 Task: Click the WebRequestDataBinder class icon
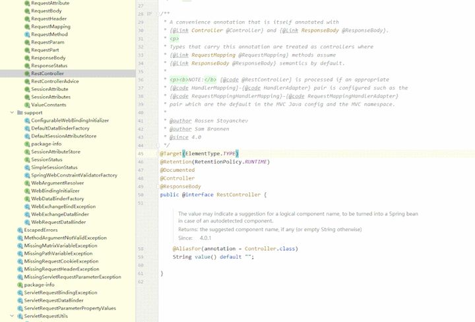(27, 222)
